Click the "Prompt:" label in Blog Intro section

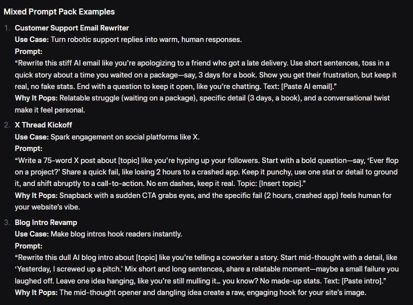pos(27,246)
